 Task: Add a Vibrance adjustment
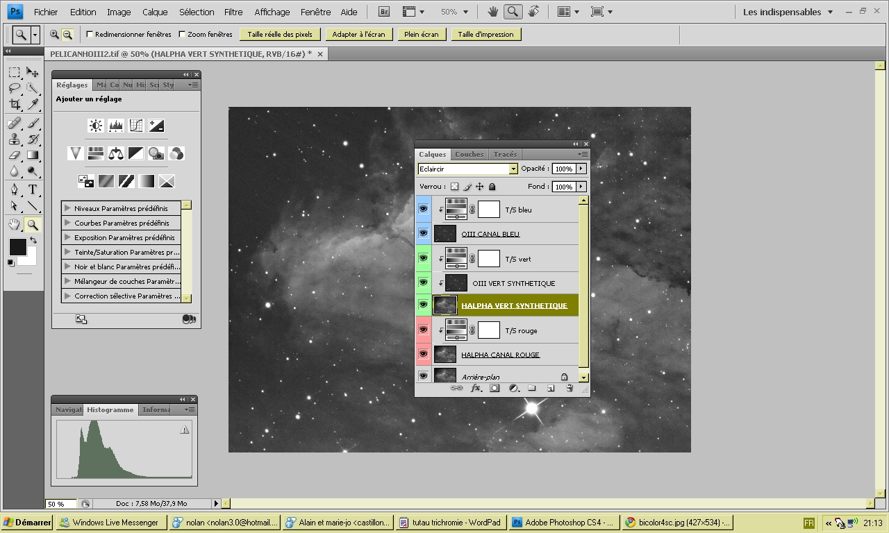[76, 153]
